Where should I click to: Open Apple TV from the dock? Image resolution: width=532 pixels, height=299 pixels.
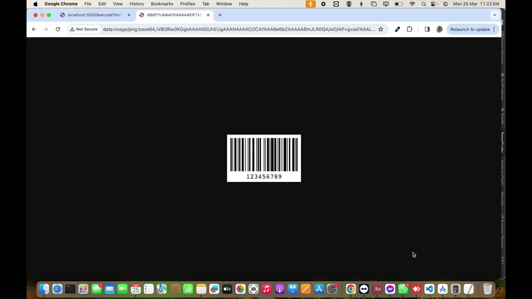tap(227, 289)
